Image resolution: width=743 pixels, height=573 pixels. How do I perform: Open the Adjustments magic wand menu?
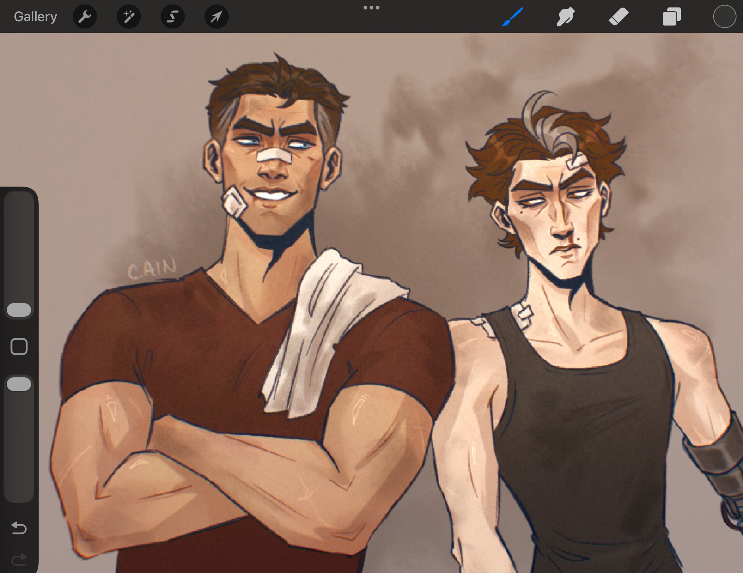(x=129, y=17)
